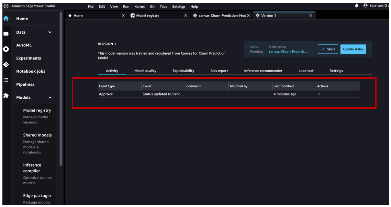Image resolution: width=391 pixels, height=207 pixels.
Task: Select the Load test tab
Action: point(306,71)
